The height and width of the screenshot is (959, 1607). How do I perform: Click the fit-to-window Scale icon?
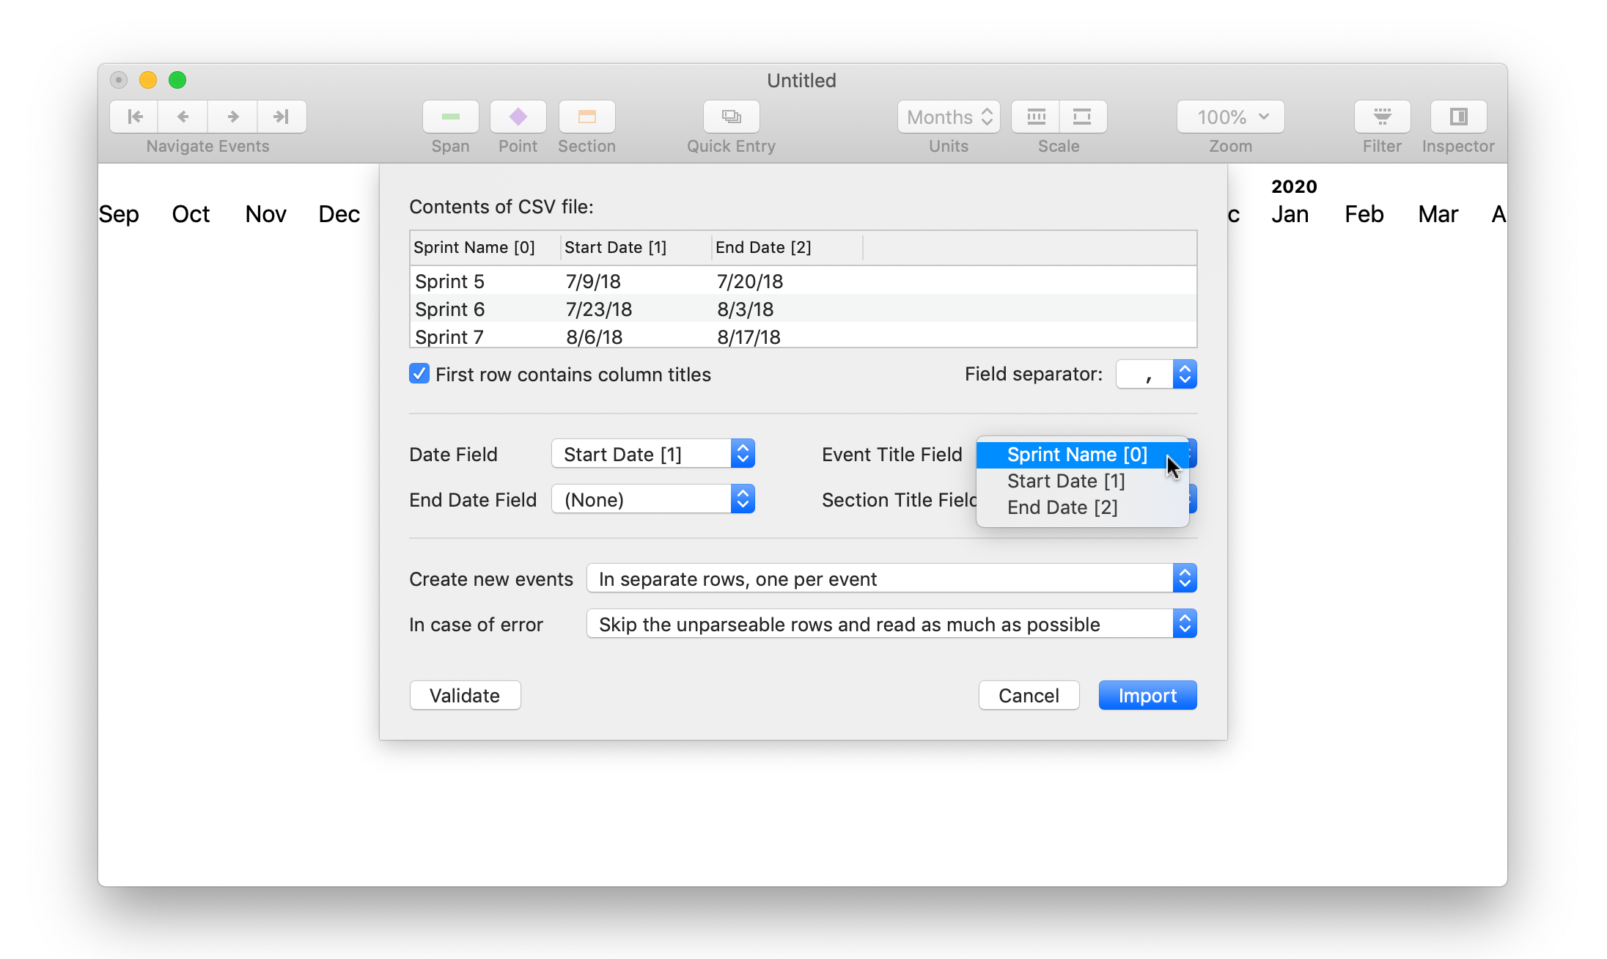(x=1083, y=117)
